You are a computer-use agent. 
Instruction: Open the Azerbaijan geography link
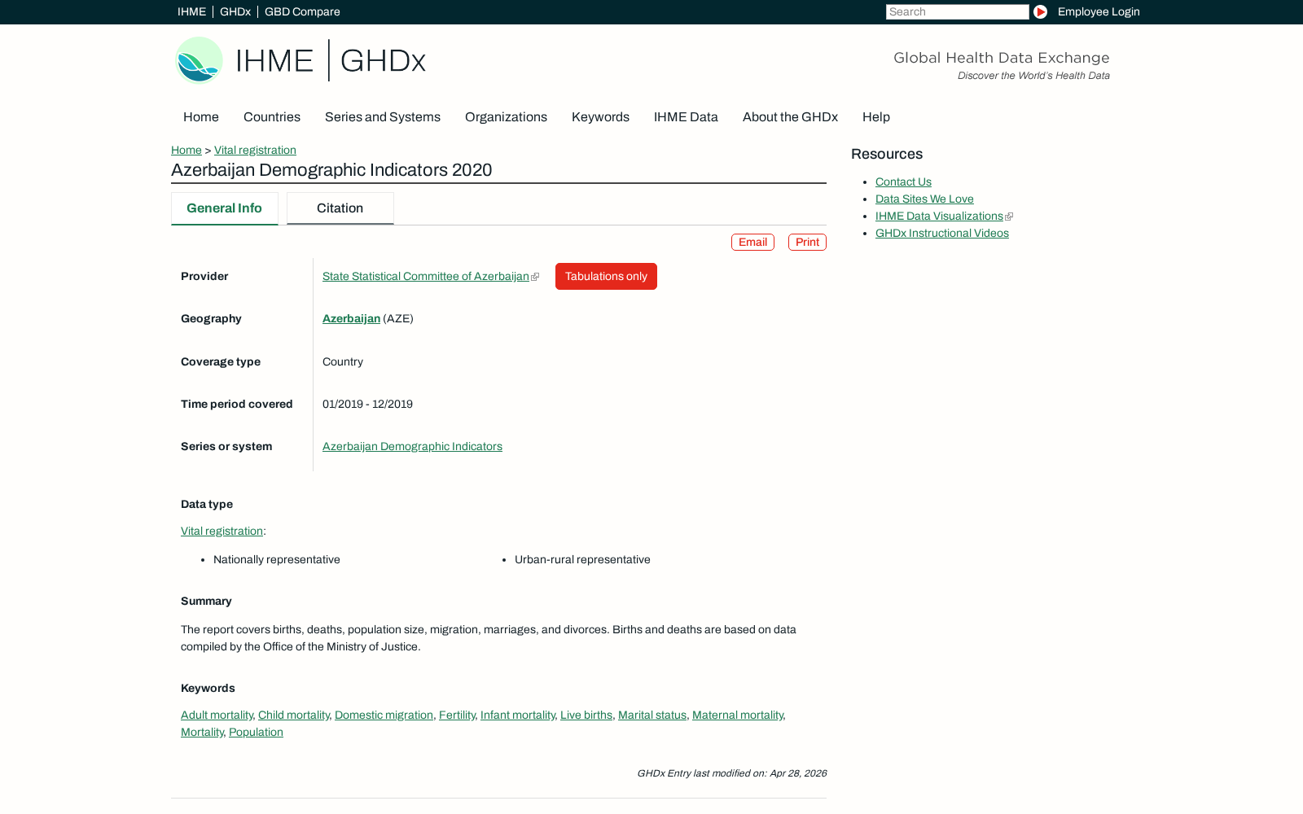pos(351,319)
